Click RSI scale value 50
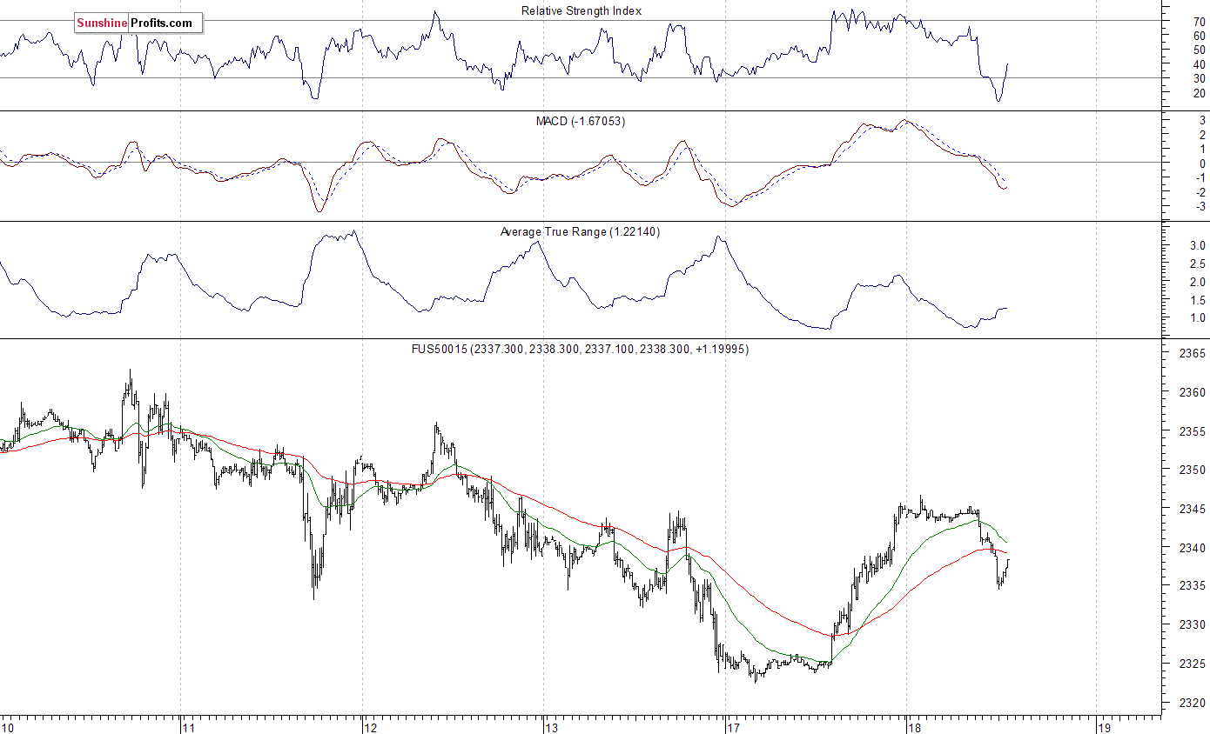The image size is (1210, 734). click(1198, 50)
